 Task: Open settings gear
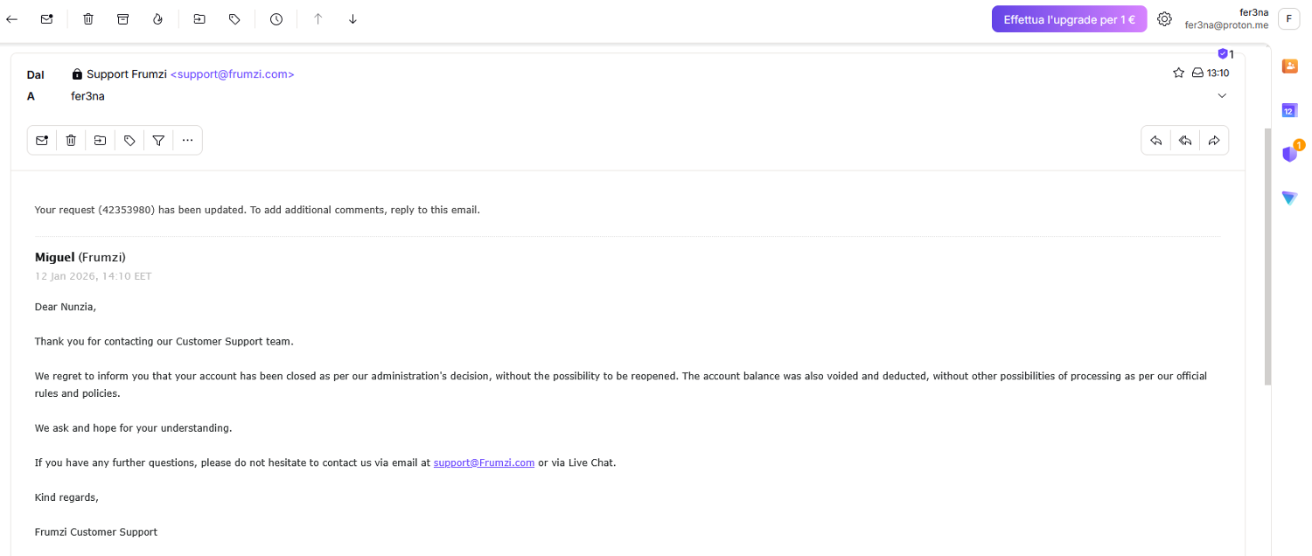(x=1164, y=18)
